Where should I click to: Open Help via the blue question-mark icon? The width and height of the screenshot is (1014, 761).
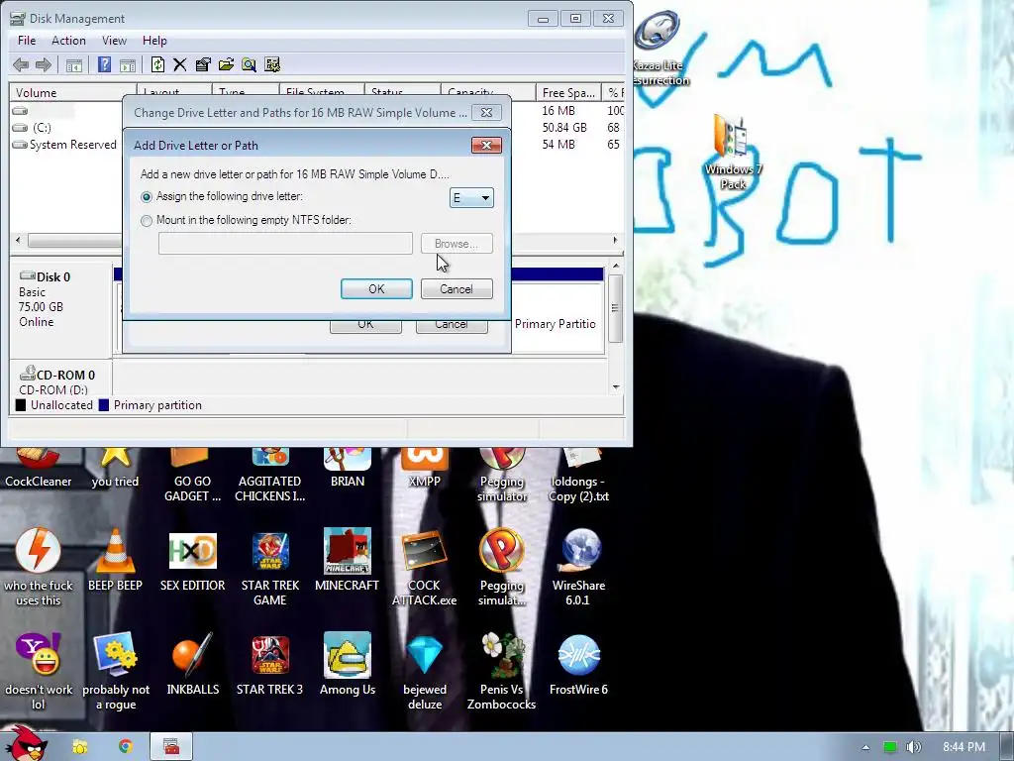(x=104, y=64)
